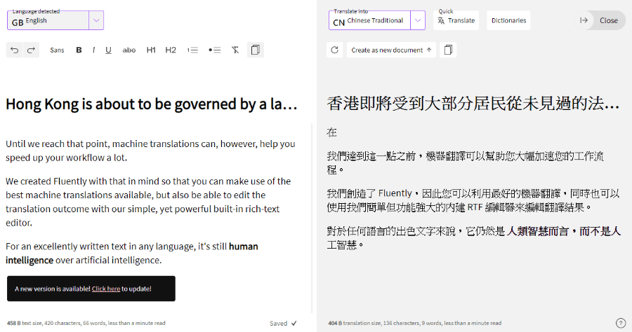Image resolution: width=632 pixels, height=332 pixels.
Task: Expand the target language chevron
Action: tap(418, 20)
